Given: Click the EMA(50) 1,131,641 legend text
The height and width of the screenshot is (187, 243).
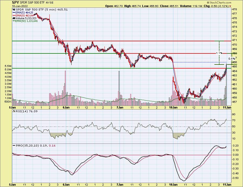Looking at the screenshot, I should [26, 21].
